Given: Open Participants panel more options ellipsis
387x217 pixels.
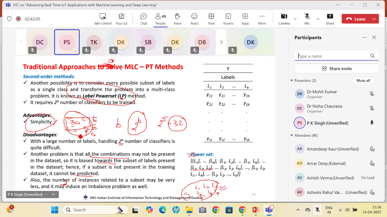Looking at the screenshot, I should (x=364, y=38).
